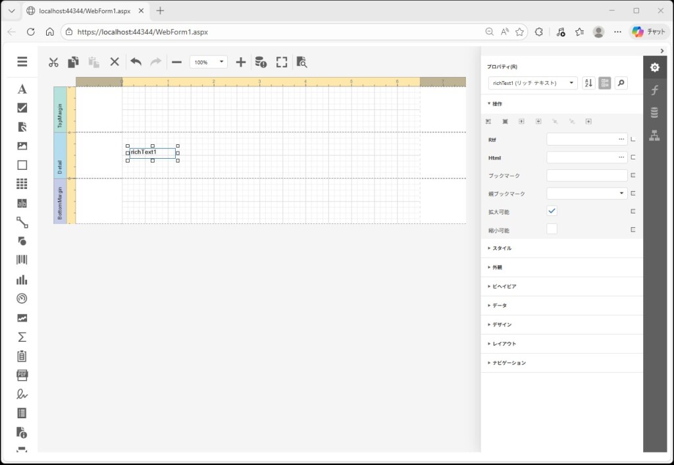The height and width of the screenshot is (465, 674).
Task: Click the Cut scissors icon in toolbar
Action: click(54, 62)
